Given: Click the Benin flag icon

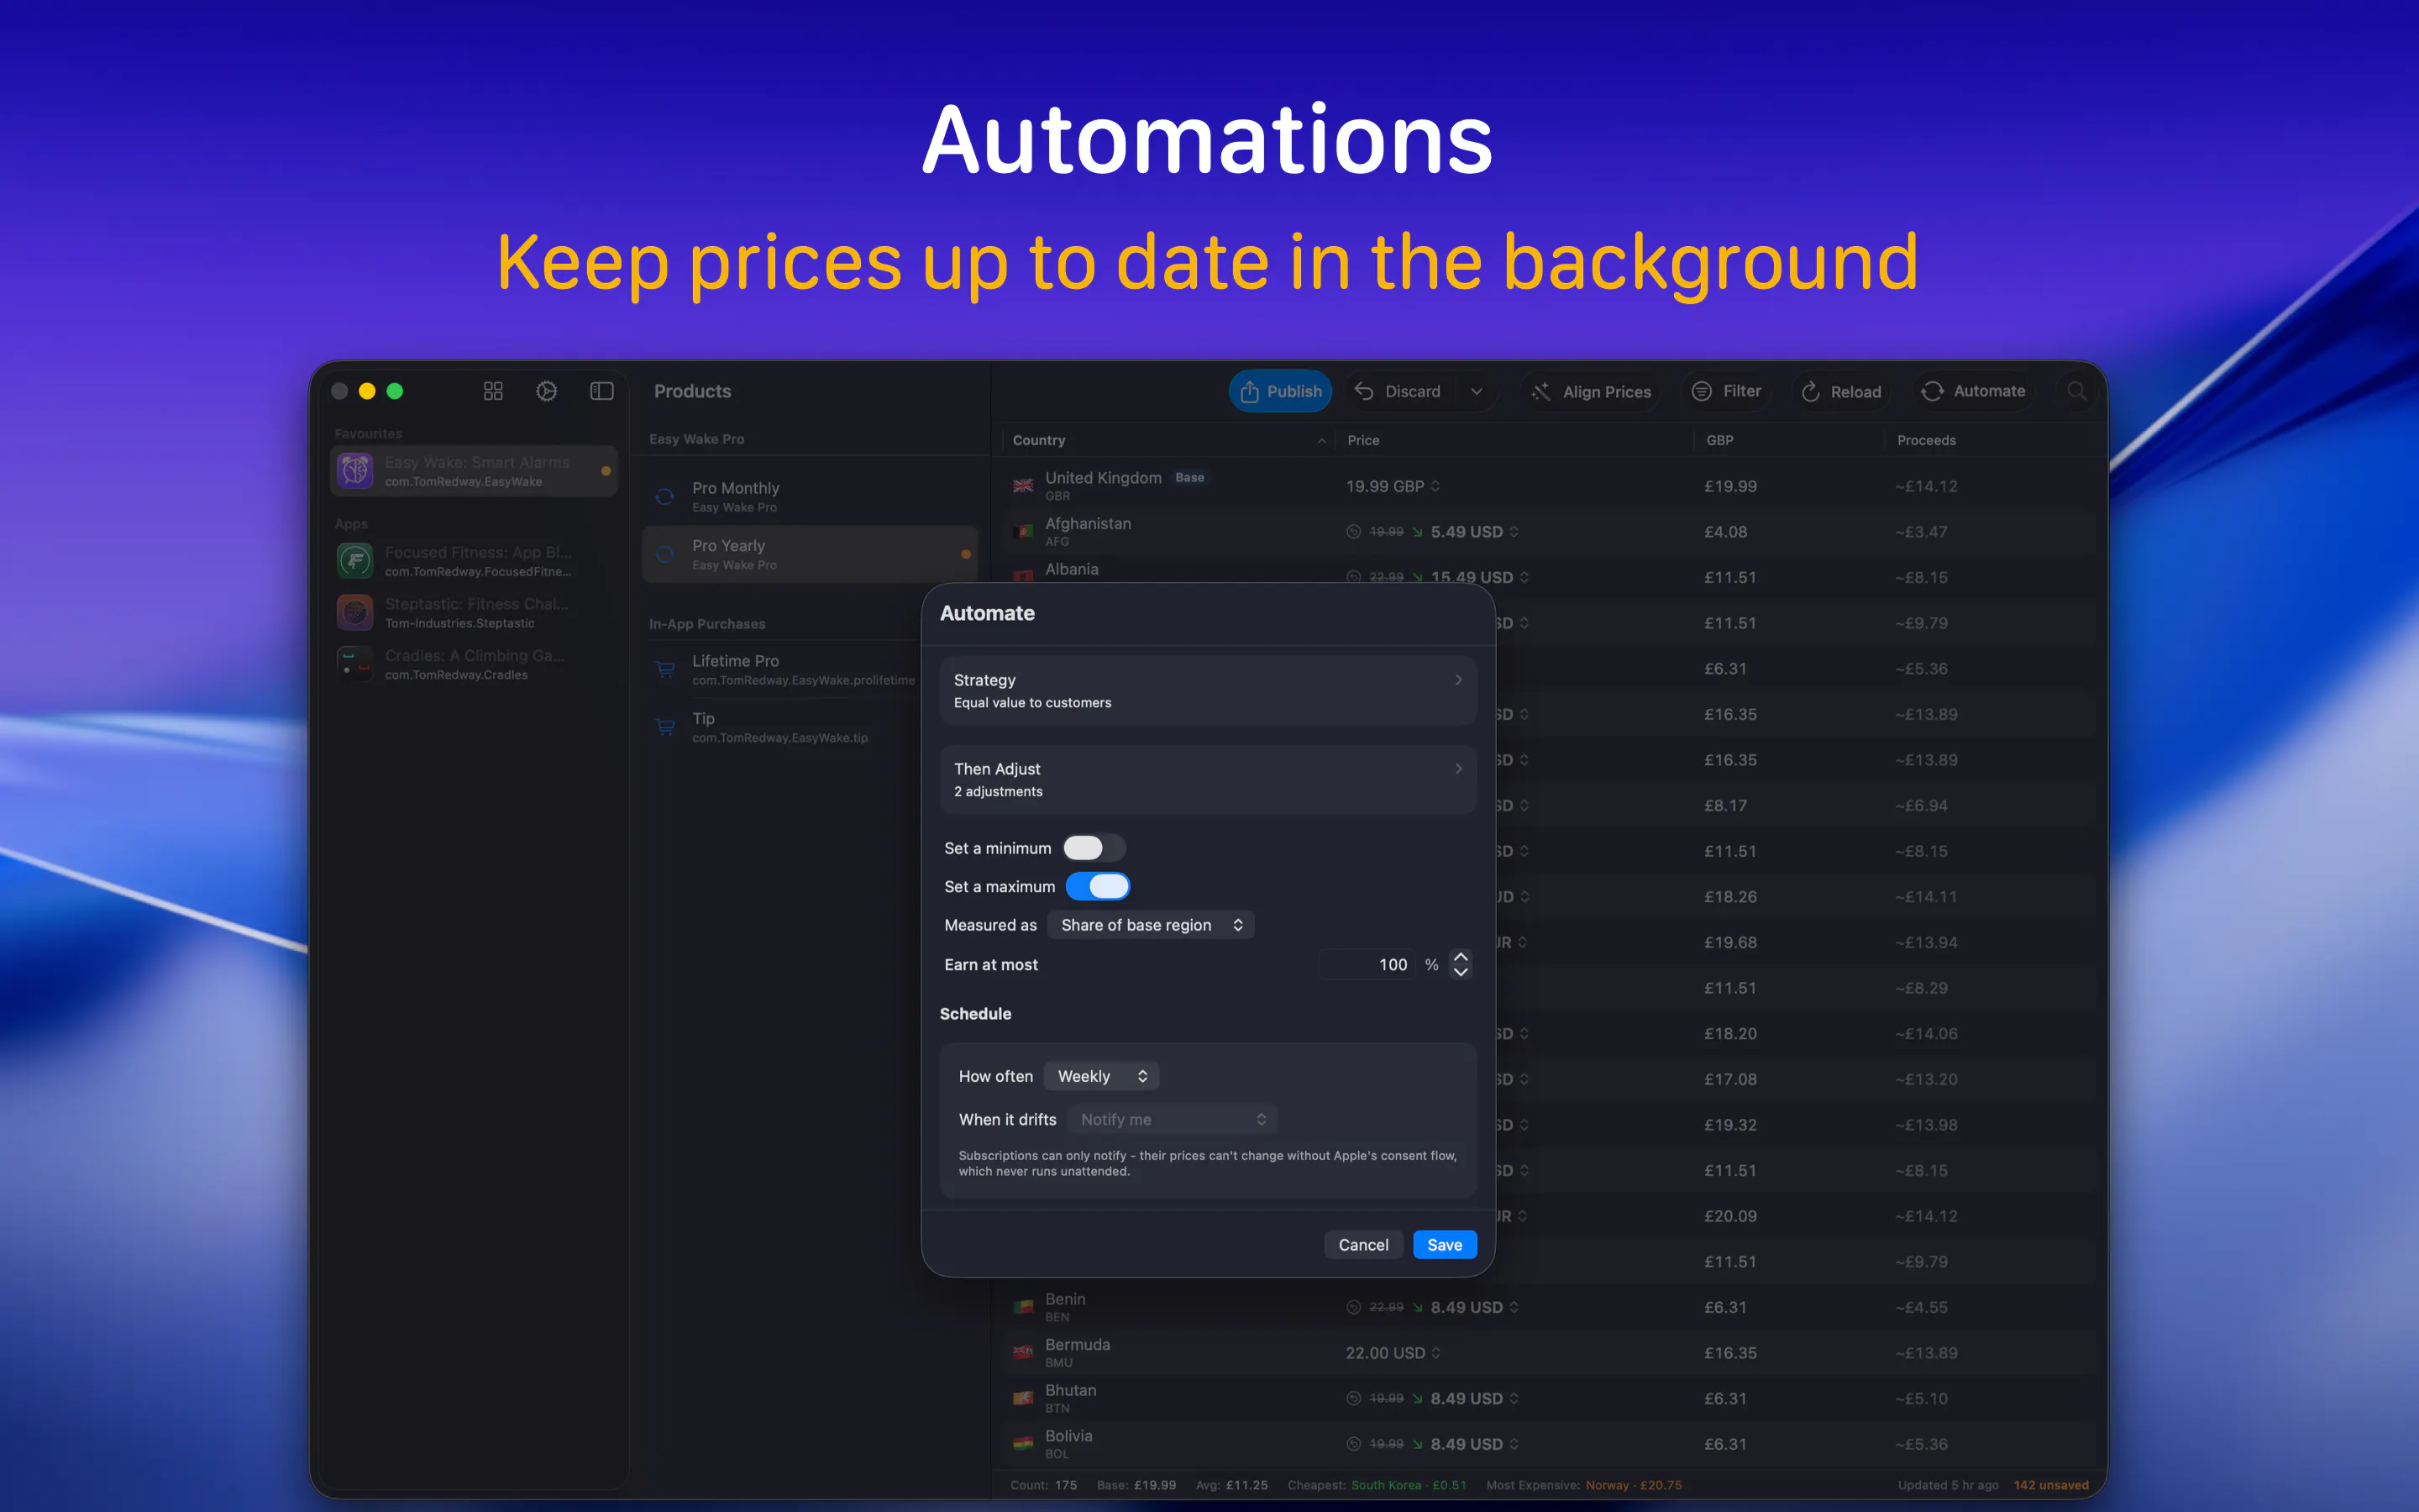Looking at the screenshot, I should coord(1022,1307).
